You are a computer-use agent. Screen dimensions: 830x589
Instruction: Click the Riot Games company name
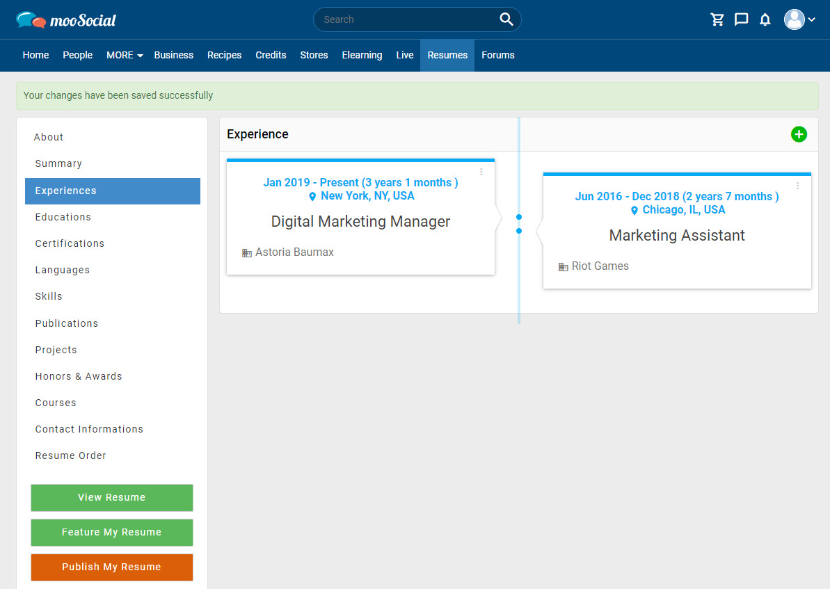point(600,266)
